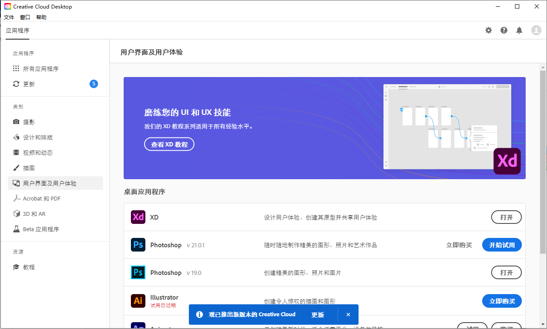
Task: Click the XD app icon in the list
Action: pos(138,217)
